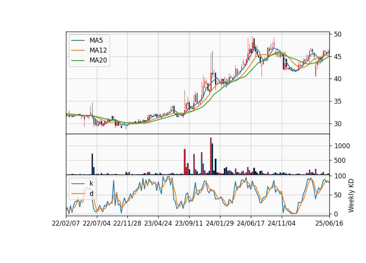Click the tall volume bar near 22/07/04
Image resolution: width=366 pixels, height=263 pixels.
point(92,164)
